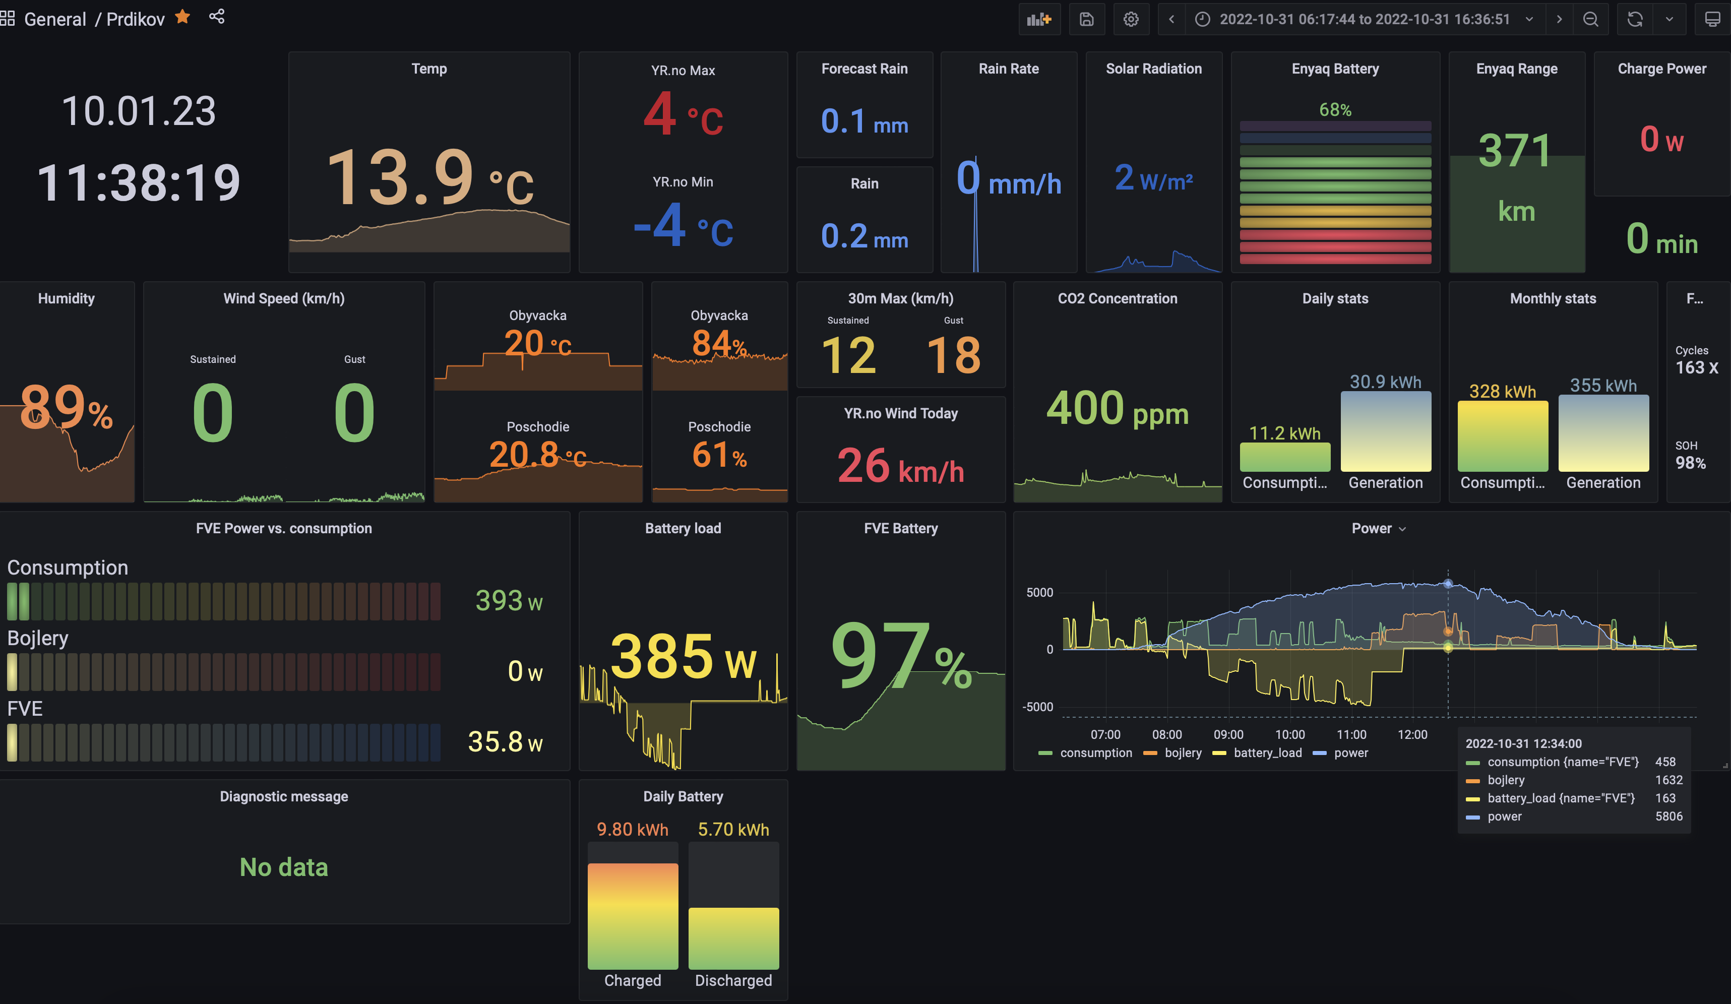Viewport: 1731px width, 1004px height.
Task: Open the 30m Max (km/h) panel title
Action: [x=900, y=298]
